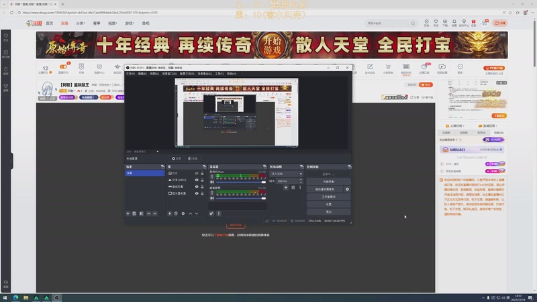This screenshot has height=302, width=537.
Task: Lock the display capture source
Action: 202,193
